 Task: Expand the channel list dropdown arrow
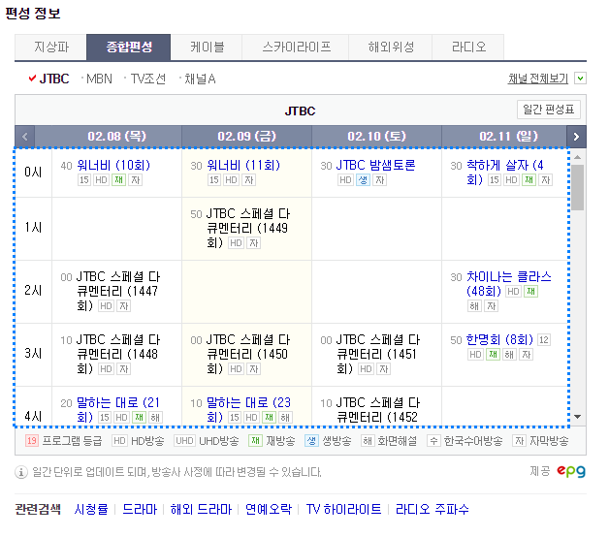pyautogui.click(x=580, y=79)
